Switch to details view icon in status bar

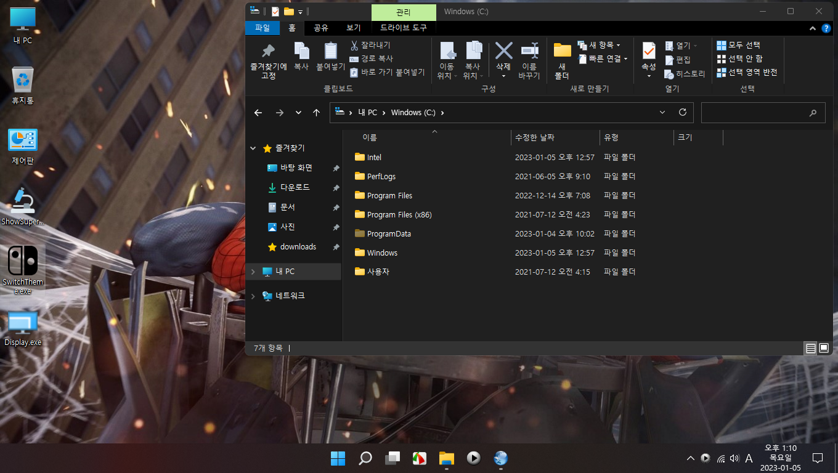pyautogui.click(x=811, y=349)
